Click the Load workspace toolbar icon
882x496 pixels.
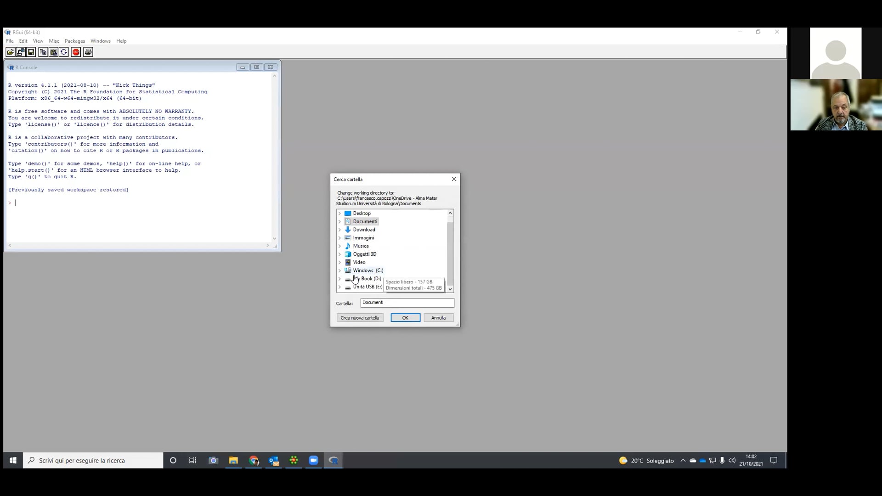tap(21, 52)
